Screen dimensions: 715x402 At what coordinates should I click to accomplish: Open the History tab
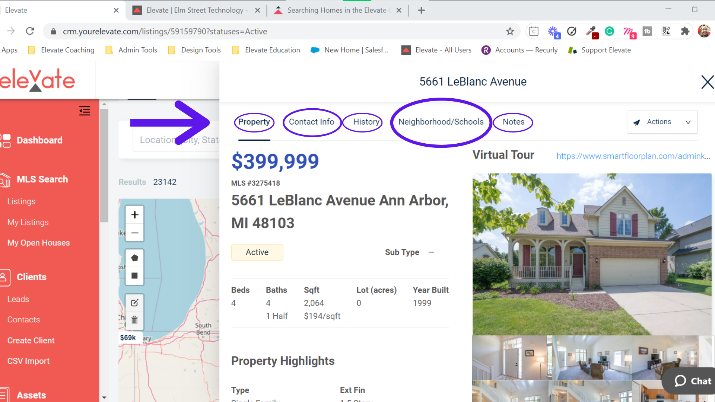point(366,122)
